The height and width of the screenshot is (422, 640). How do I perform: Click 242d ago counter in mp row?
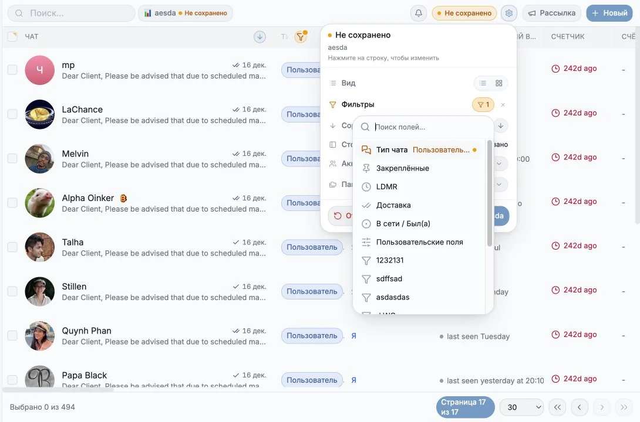click(x=574, y=69)
